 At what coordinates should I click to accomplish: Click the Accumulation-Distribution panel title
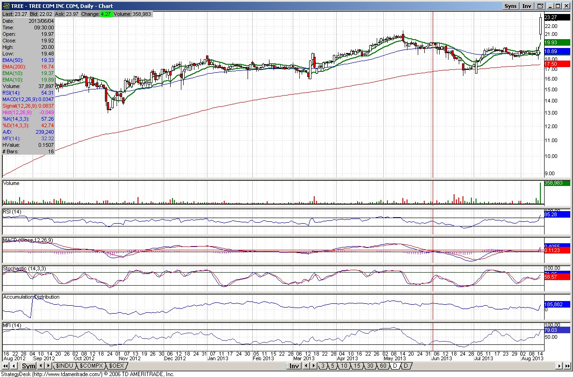tap(31, 297)
